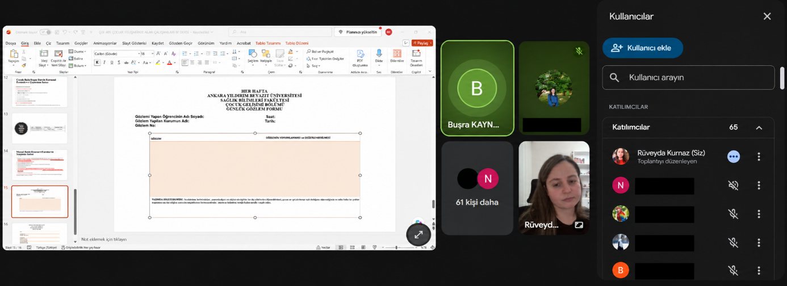Click the PDF Oluşturma Acrobat icon
Screen dimensions: 787x286
[361, 53]
